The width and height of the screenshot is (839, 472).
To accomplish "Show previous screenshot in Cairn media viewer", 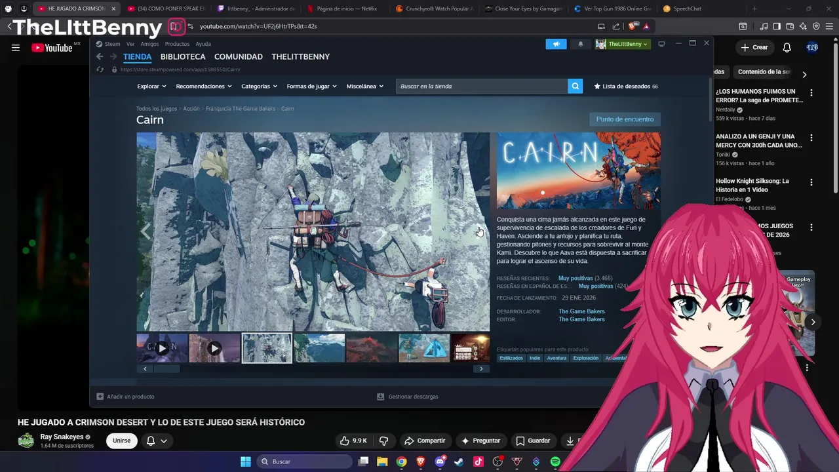I will [146, 231].
